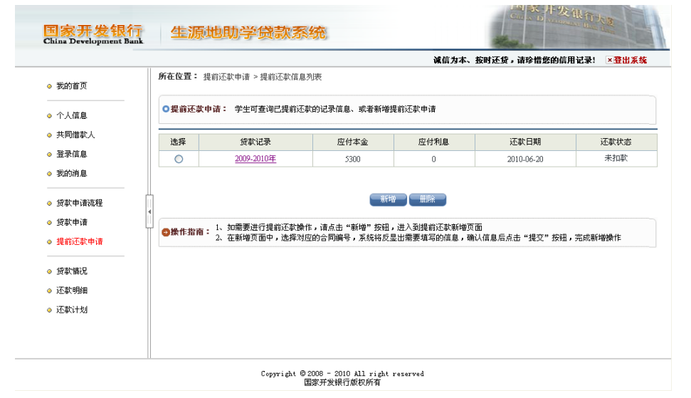
Task: Click the 选择 column header
Action: tap(179, 142)
